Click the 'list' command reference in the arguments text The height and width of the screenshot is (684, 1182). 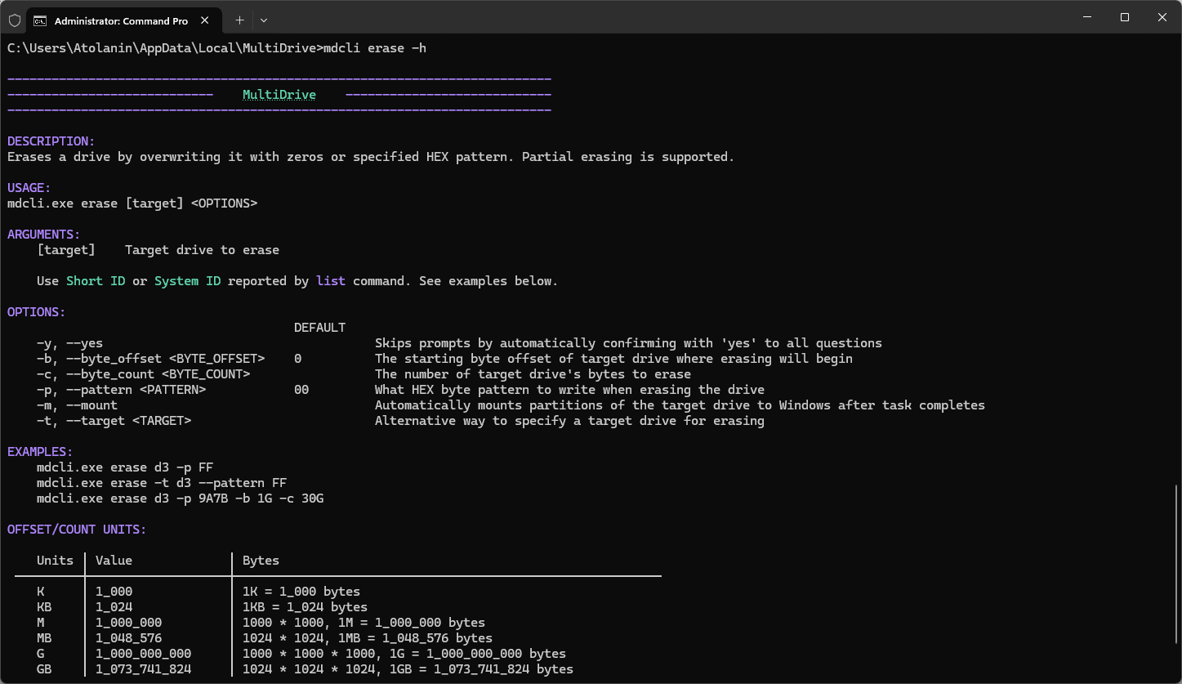pos(330,280)
